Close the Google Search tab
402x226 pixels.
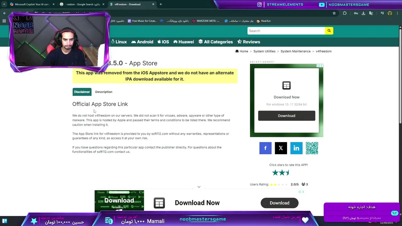(x=103, y=4)
